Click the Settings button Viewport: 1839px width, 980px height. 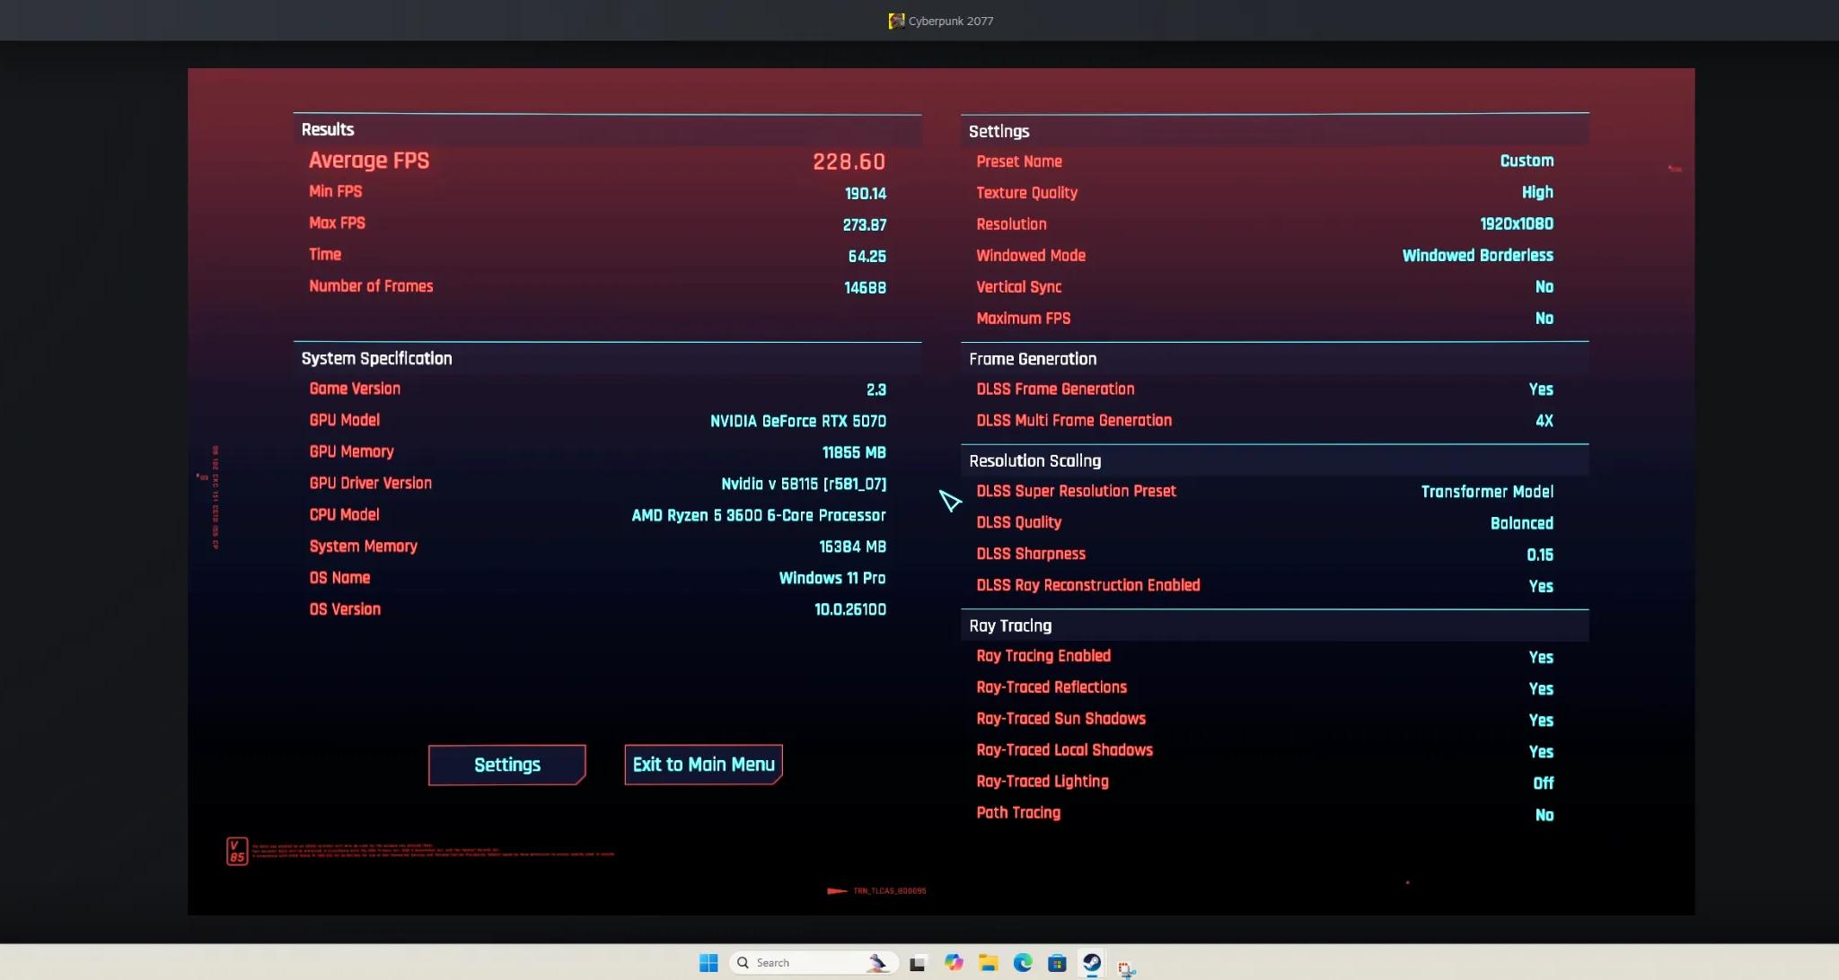click(507, 765)
